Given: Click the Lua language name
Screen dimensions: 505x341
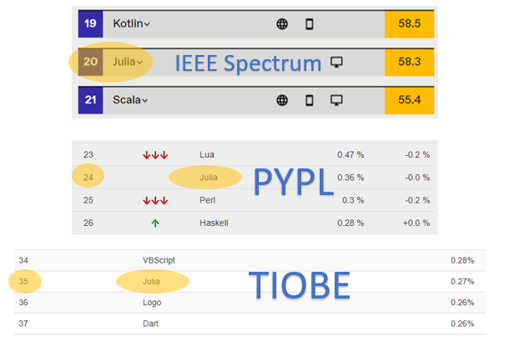Looking at the screenshot, I should pos(207,154).
